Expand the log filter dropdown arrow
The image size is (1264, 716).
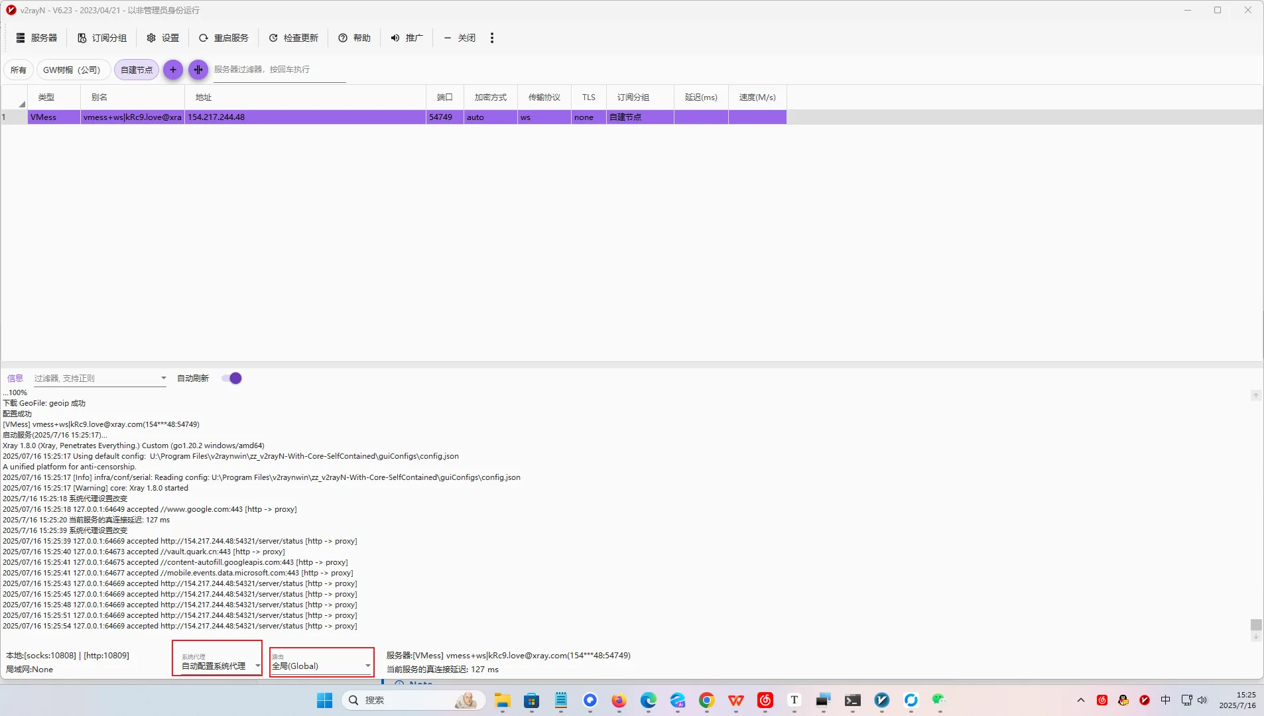163,378
